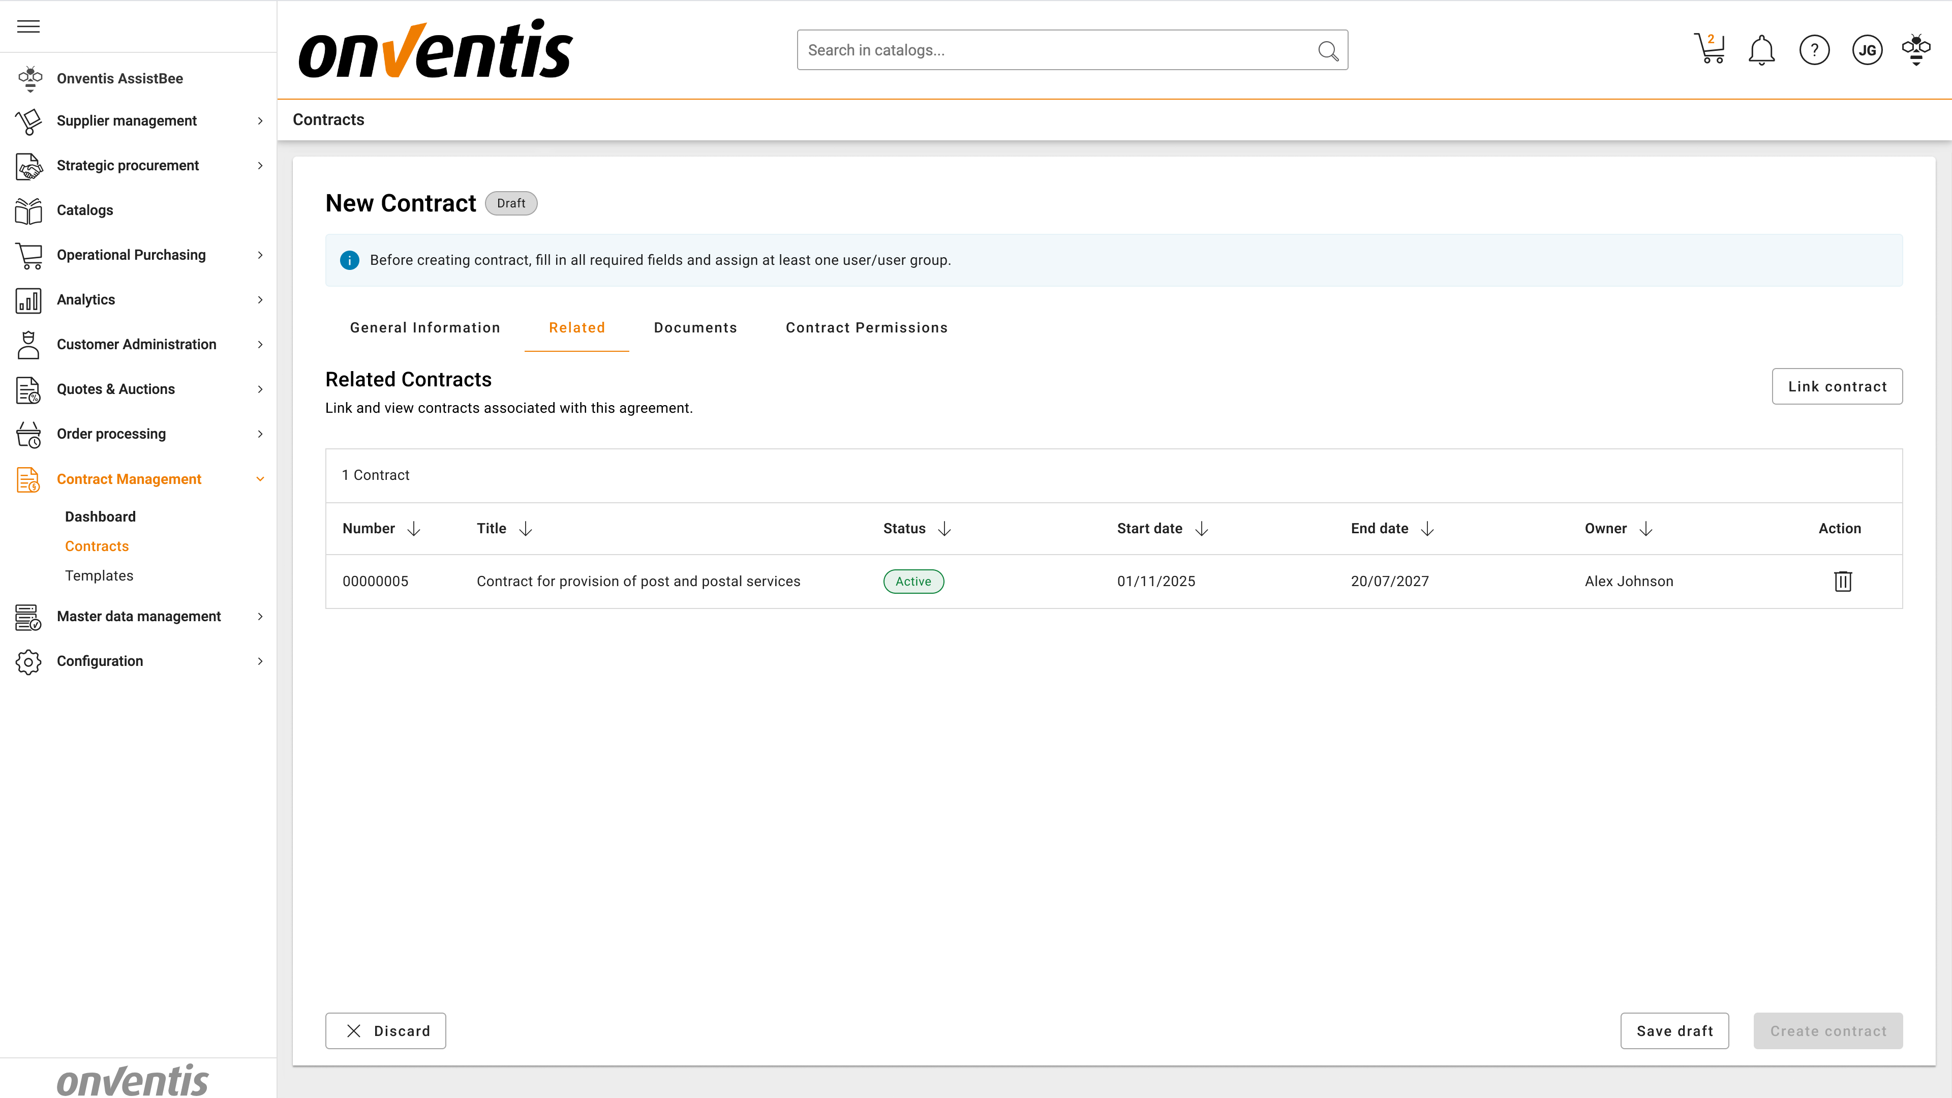Open the shopping cart icon
The width and height of the screenshot is (1952, 1098).
point(1710,50)
